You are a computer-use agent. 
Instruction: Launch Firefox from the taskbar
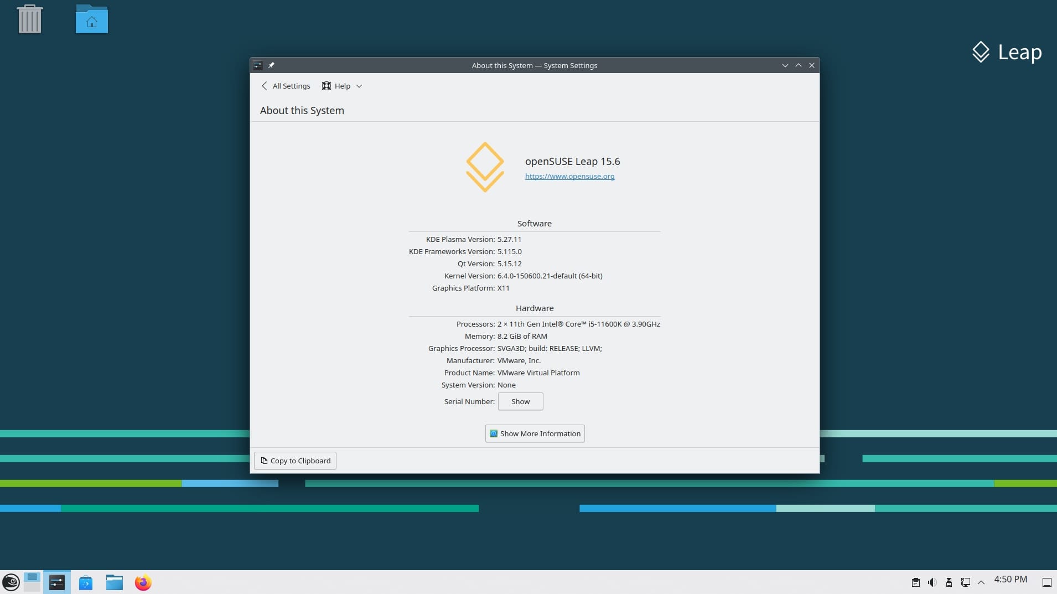point(142,582)
